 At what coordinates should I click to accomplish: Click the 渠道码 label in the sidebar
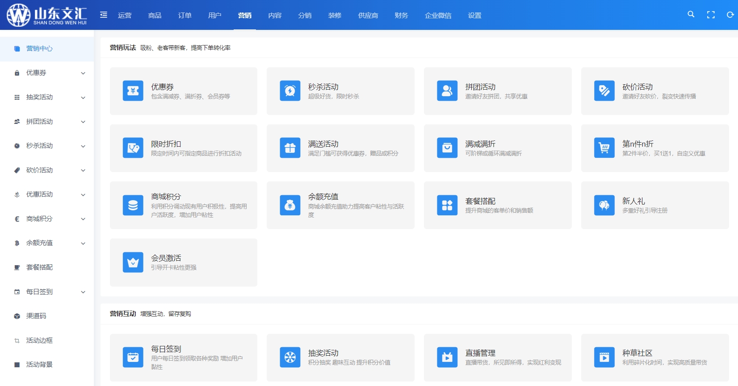[x=36, y=316]
